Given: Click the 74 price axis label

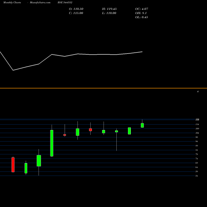Looking at the screenshot, I should click(x=197, y=159).
